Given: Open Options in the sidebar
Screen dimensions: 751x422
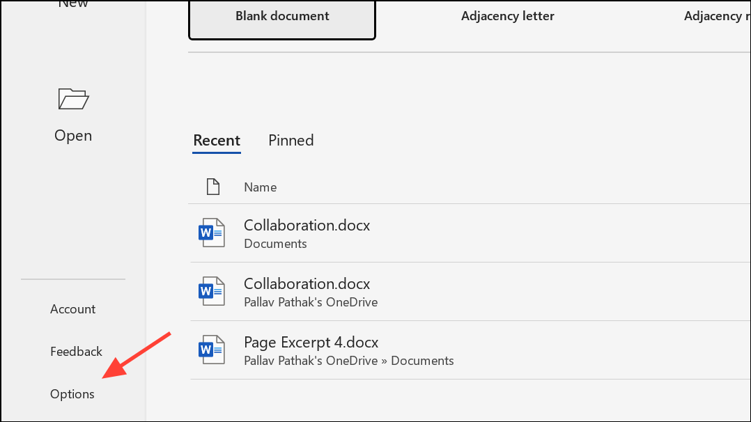Looking at the screenshot, I should pos(72,393).
